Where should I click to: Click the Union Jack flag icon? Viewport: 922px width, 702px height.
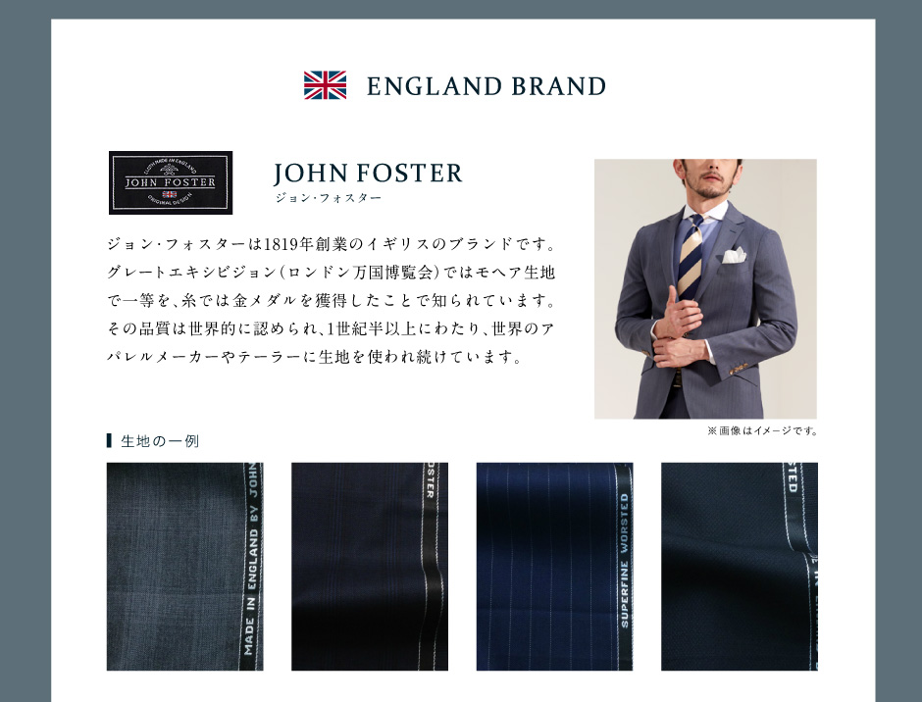(325, 85)
